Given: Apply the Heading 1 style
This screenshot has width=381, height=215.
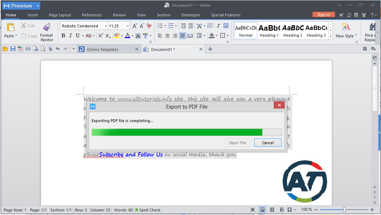Looking at the screenshot, I should [x=269, y=31].
